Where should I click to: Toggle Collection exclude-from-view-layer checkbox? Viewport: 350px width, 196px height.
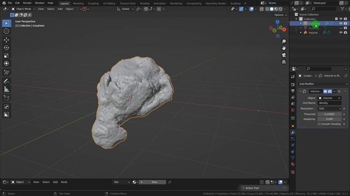[336, 19]
